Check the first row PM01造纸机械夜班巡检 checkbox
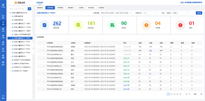205x101 pixels. point(40,47)
